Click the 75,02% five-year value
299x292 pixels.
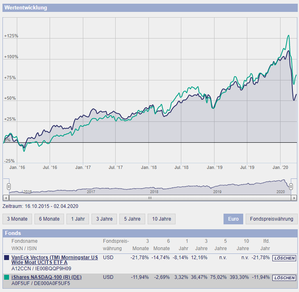218,277
